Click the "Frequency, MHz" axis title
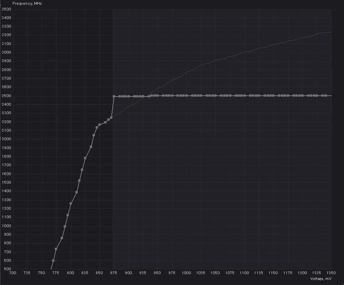 click(27, 3)
